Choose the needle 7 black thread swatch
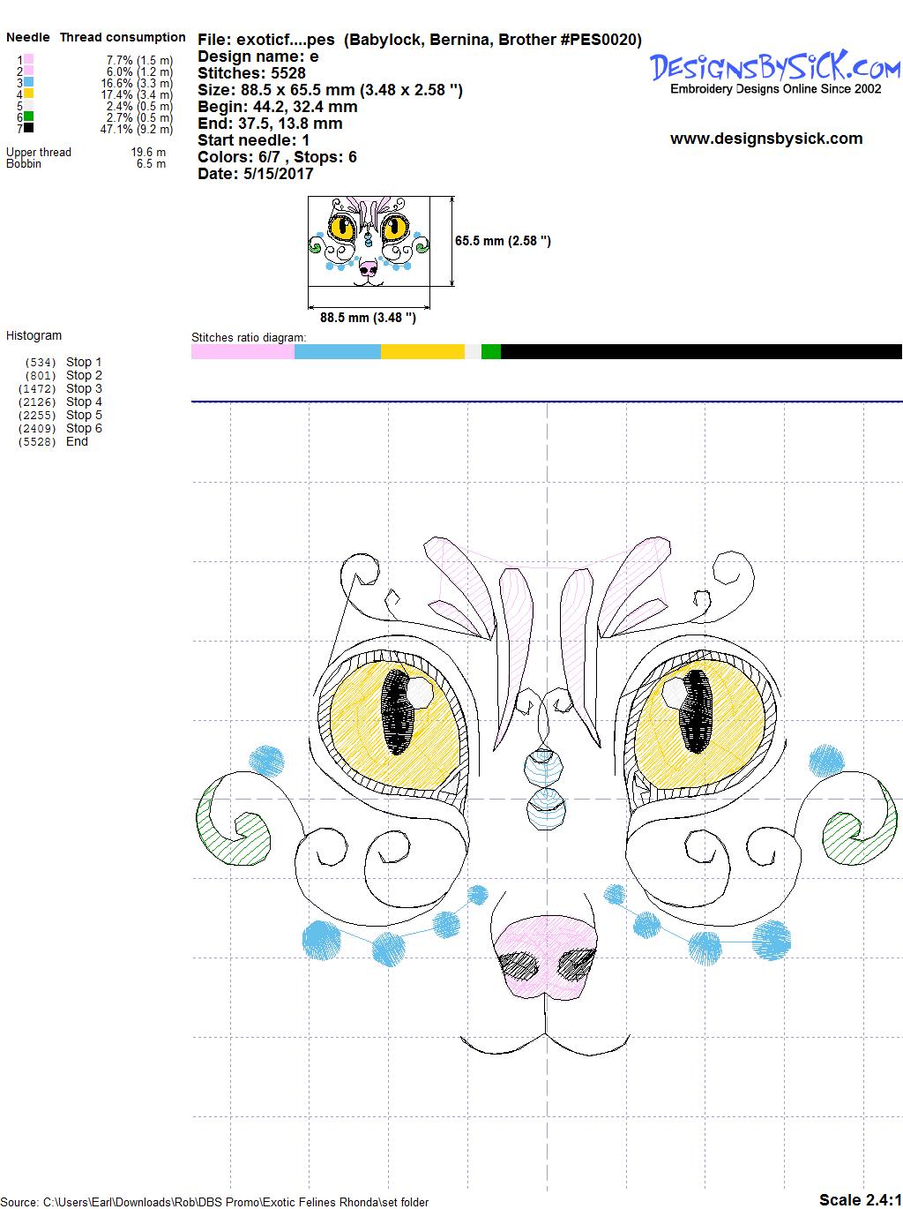Image resolution: width=903 pixels, height=1209 pixels. point(29,128)
